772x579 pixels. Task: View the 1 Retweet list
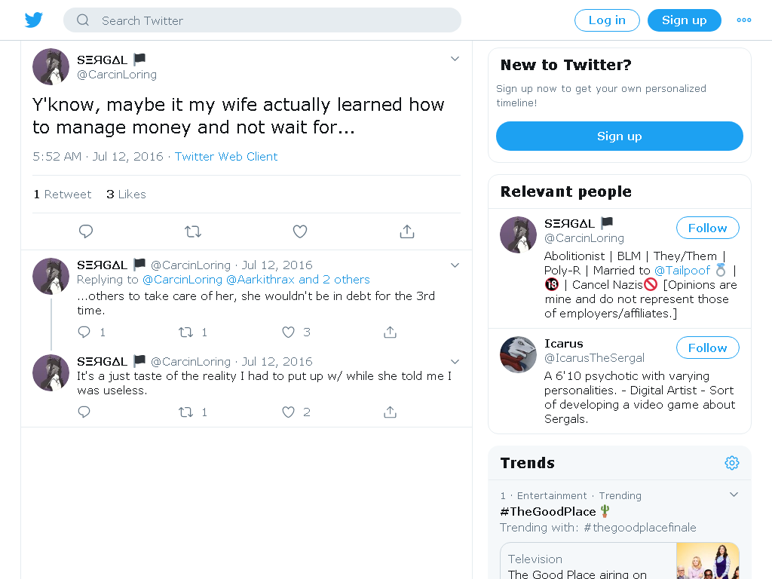tap(63, 194)
